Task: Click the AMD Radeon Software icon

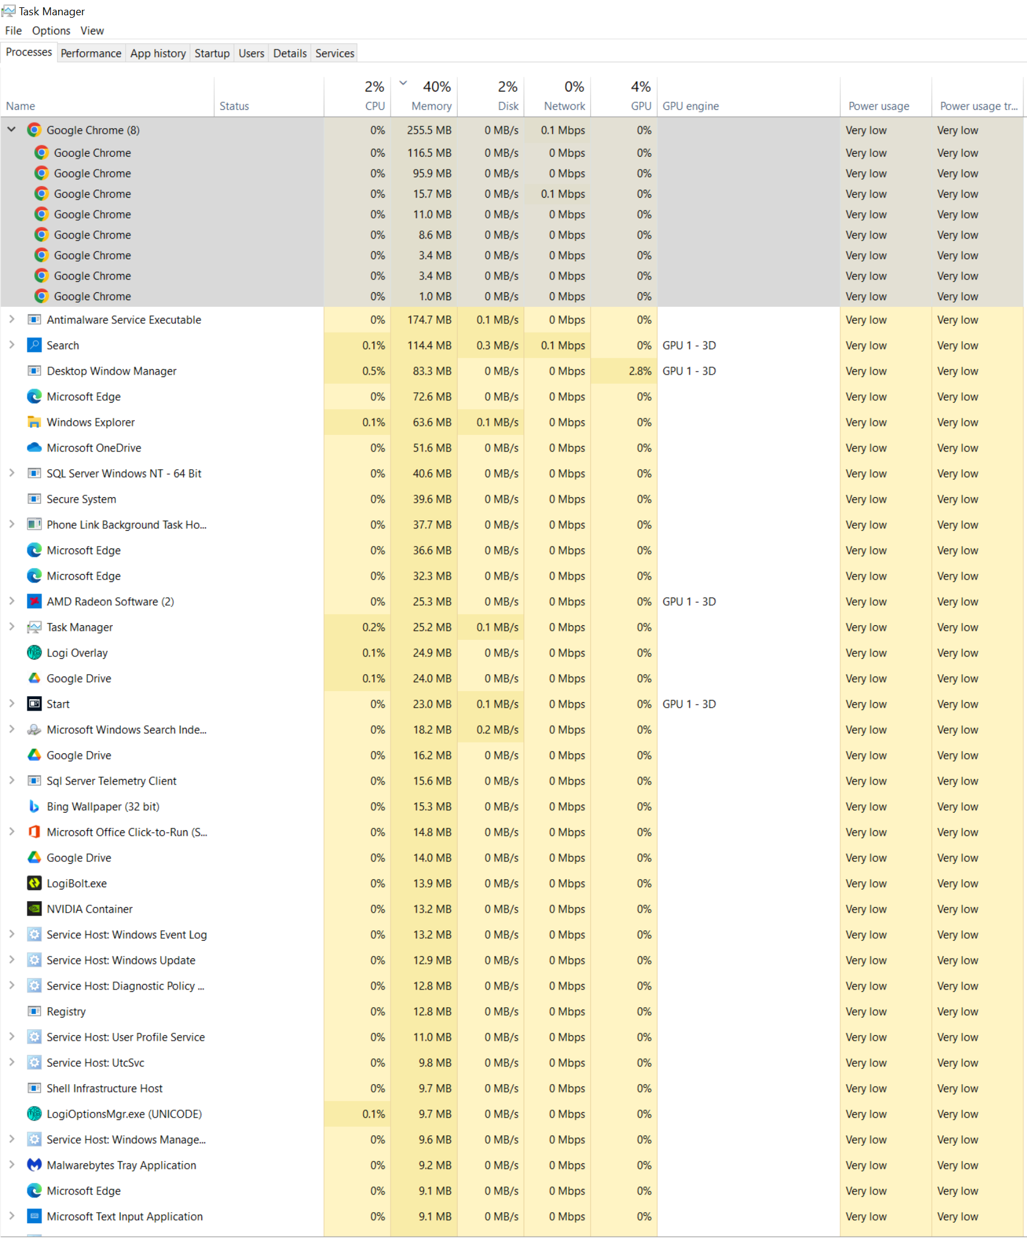Action: tap(34, 602)
